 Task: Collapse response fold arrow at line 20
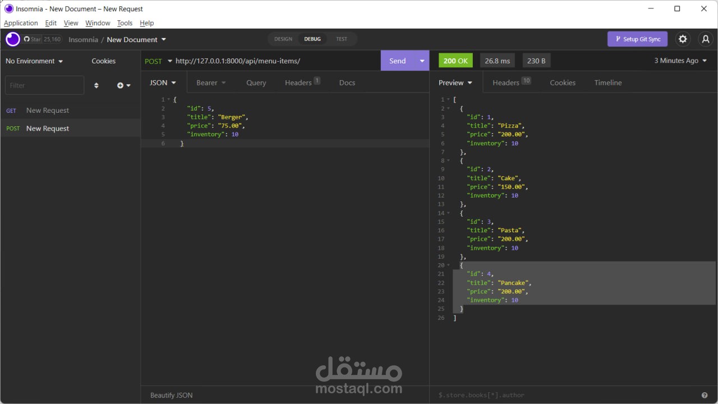pyautogui.click(x=448, y=265)
